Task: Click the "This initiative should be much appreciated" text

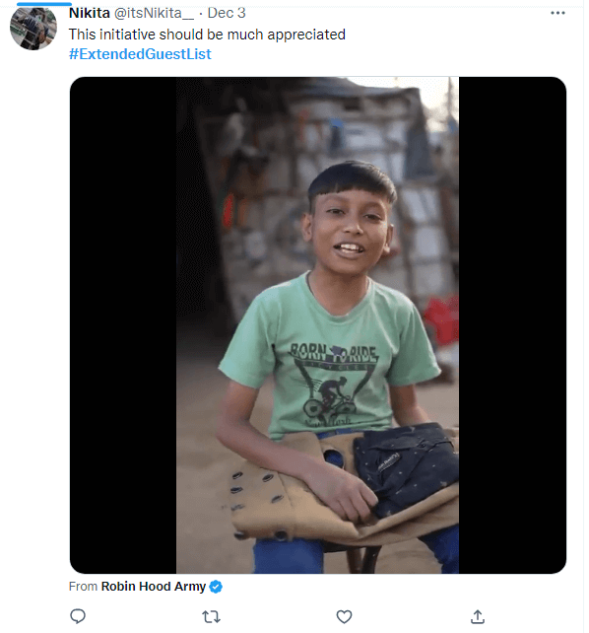Action: [x=207, y=35]
